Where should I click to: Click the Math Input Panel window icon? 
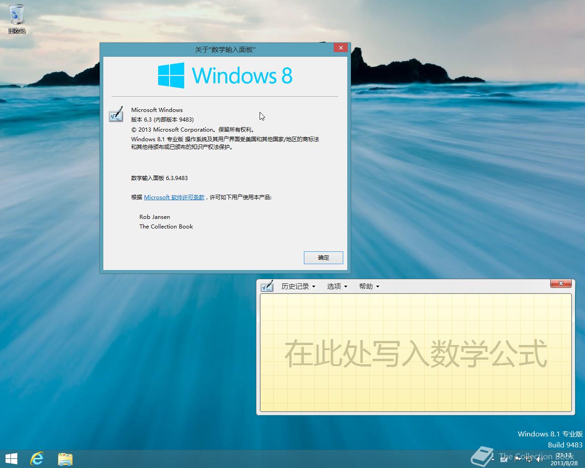[267, 286]
